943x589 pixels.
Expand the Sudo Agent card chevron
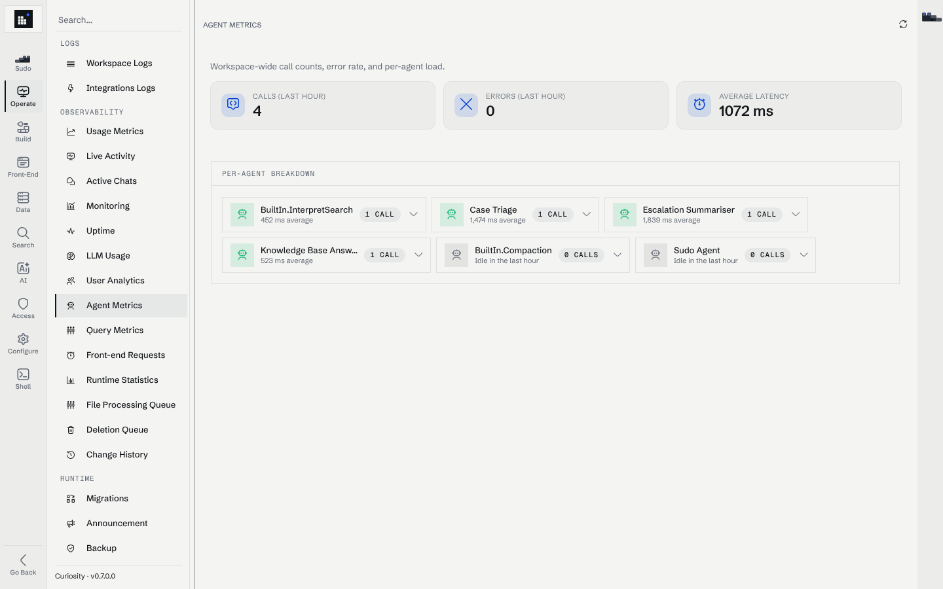pyautogui.click(x=804, y=255)
